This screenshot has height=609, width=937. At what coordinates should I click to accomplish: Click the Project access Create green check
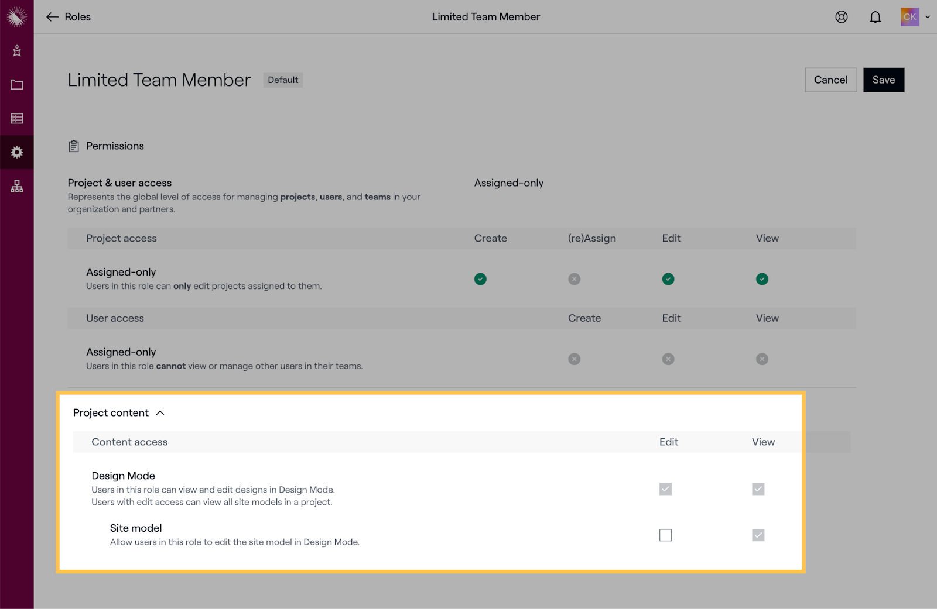480,279
